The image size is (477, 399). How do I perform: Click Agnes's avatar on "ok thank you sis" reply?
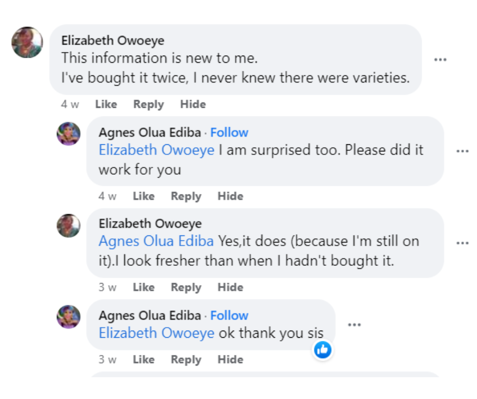69,317
